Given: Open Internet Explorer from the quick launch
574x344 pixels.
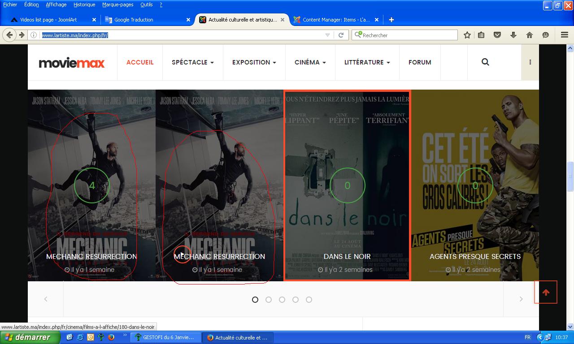Looking at the screenshot, I should coord(80,337).
